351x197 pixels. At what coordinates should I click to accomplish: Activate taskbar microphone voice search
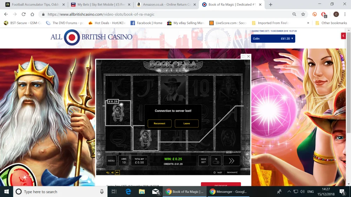point(102,192)
